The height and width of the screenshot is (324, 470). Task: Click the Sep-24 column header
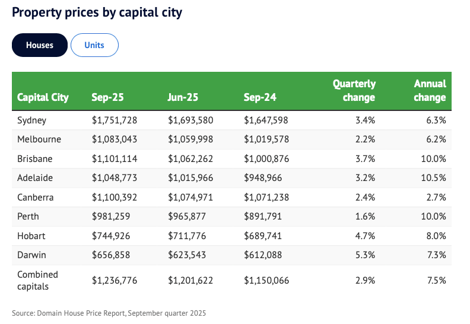pyautogui.click(x=260, y=97)
